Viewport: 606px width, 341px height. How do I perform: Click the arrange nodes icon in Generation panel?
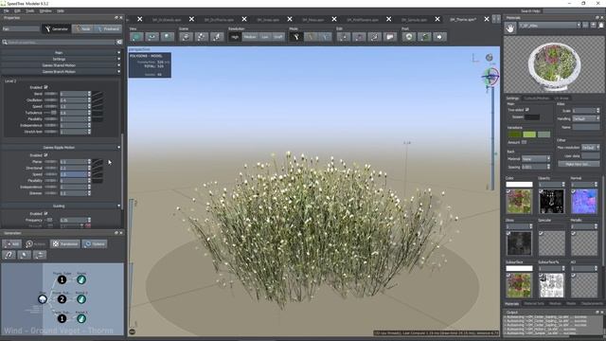(40, 255)
